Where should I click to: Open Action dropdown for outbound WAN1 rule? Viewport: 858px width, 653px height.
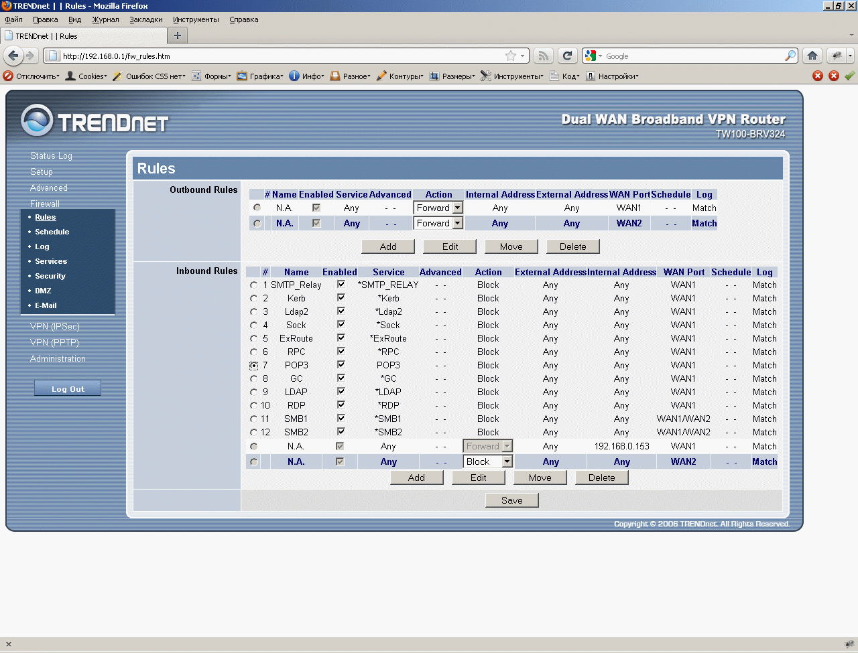[438, 208]
